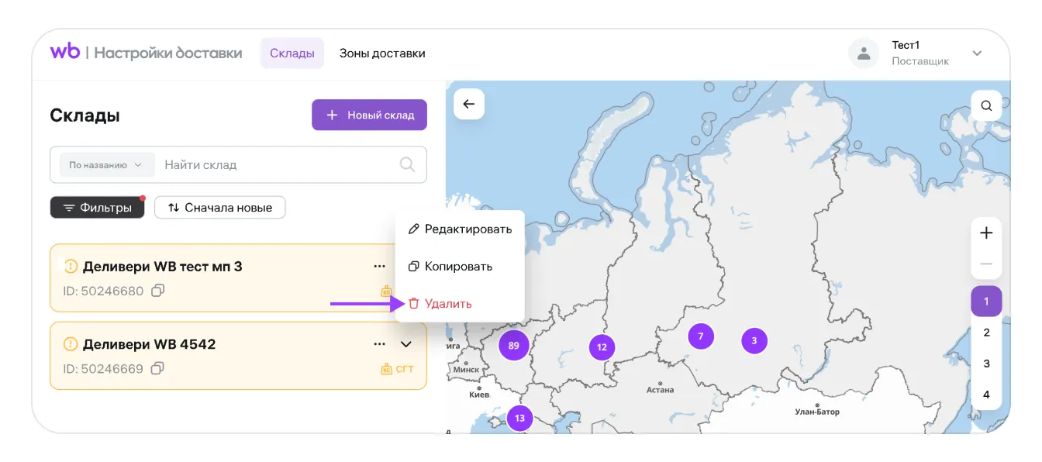Select map level 1 button
This screenshot has width=1042, height=462.
(x=986, y=302)
